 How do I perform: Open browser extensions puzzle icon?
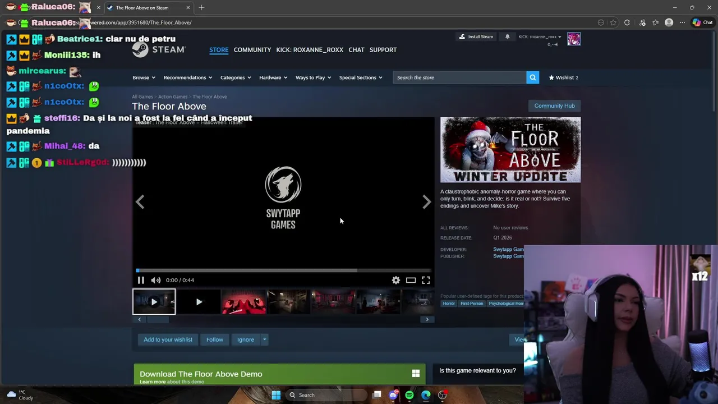[627, 22]
